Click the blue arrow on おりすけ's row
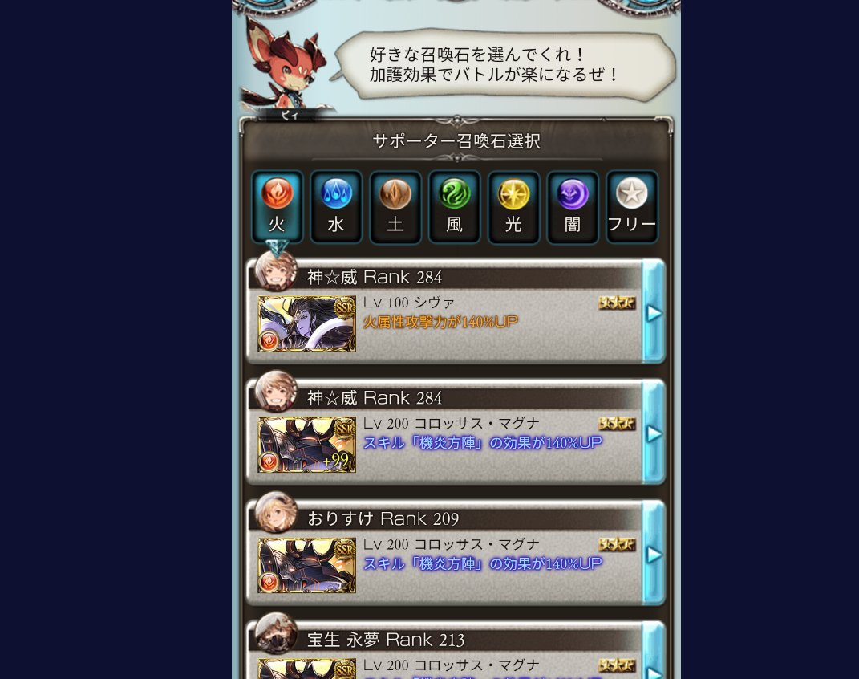The height and width of the screenshot is (679, 859). coord(654,555)
